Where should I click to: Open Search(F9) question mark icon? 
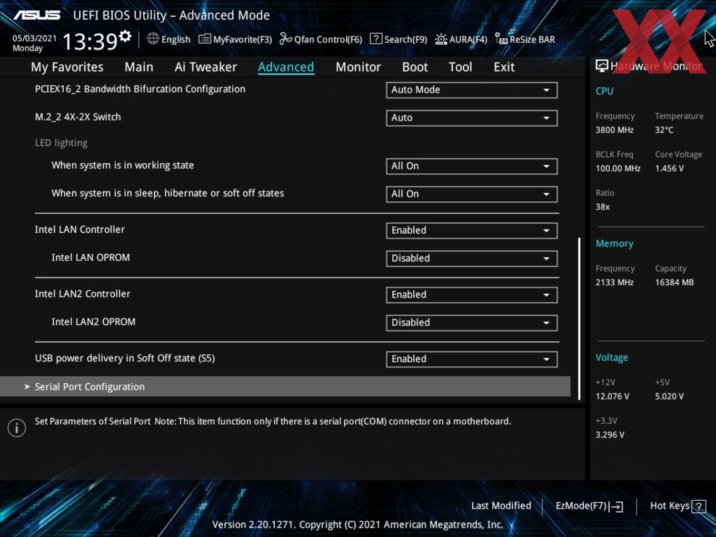376,38
